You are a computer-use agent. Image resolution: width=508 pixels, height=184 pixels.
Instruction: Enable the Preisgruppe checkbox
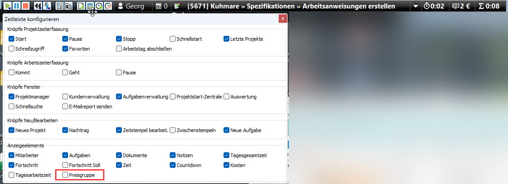coord(65,175)
